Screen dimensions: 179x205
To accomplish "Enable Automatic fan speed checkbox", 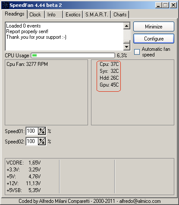I will (137, 52).
